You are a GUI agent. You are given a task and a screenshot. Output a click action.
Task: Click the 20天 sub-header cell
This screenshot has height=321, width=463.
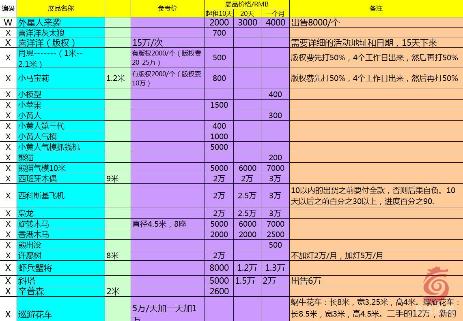(248, 13)
